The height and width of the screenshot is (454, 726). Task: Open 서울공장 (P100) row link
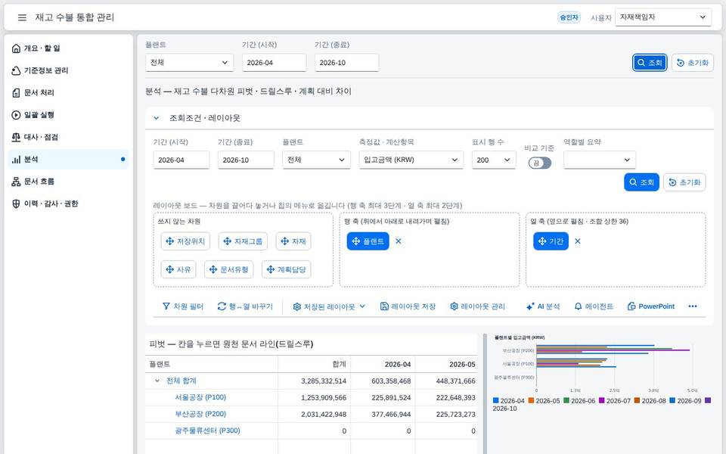[x=200, y=397]
